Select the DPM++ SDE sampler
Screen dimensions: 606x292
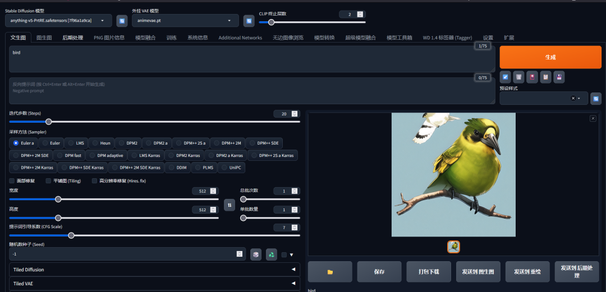tap(264, 143)
